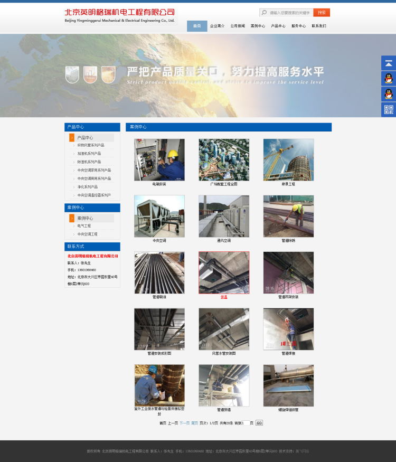Show the QR code icon on sidebar
The height and width of the screenshot is (462, 396).
point(389,109)
